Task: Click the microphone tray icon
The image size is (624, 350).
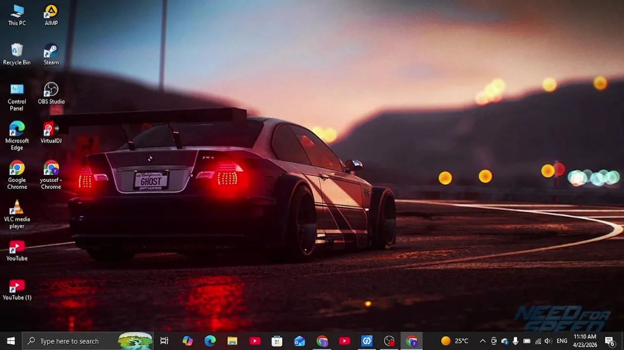Action: point(516,341)
